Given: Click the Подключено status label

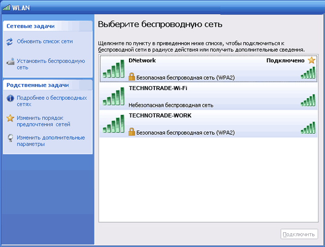Looking at the screenshot, I should tap(285, 61).
